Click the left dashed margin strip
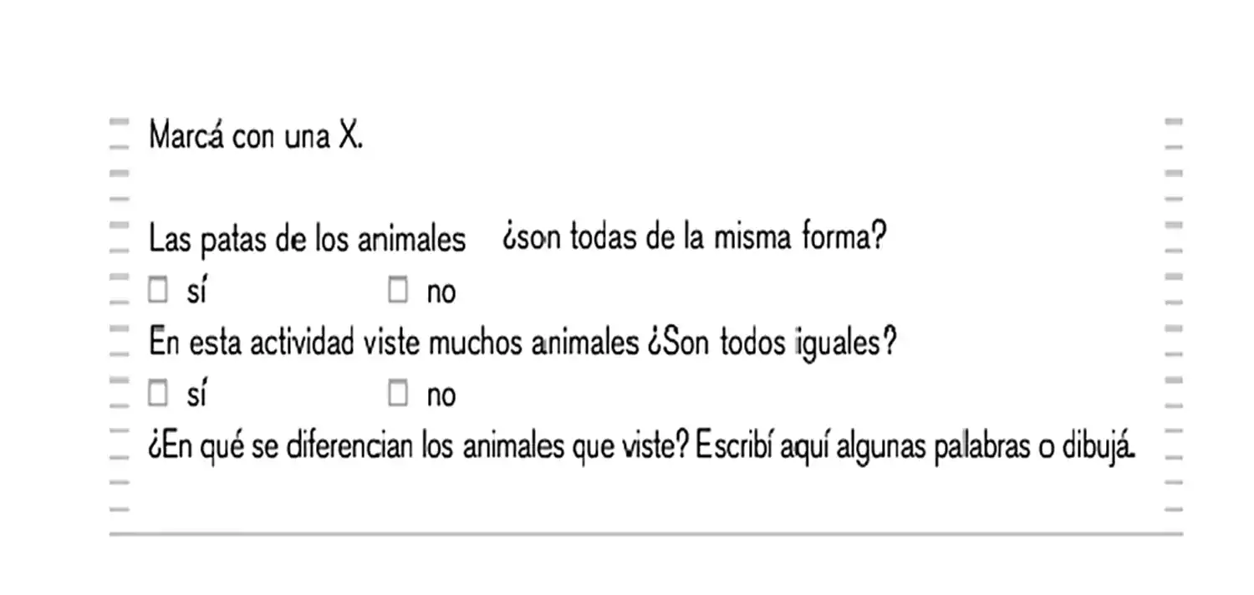 point(120,318)
